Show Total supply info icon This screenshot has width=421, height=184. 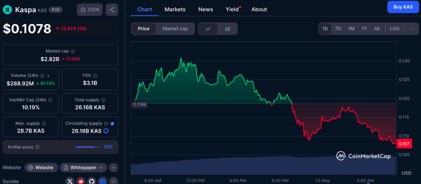coord(103,100)
